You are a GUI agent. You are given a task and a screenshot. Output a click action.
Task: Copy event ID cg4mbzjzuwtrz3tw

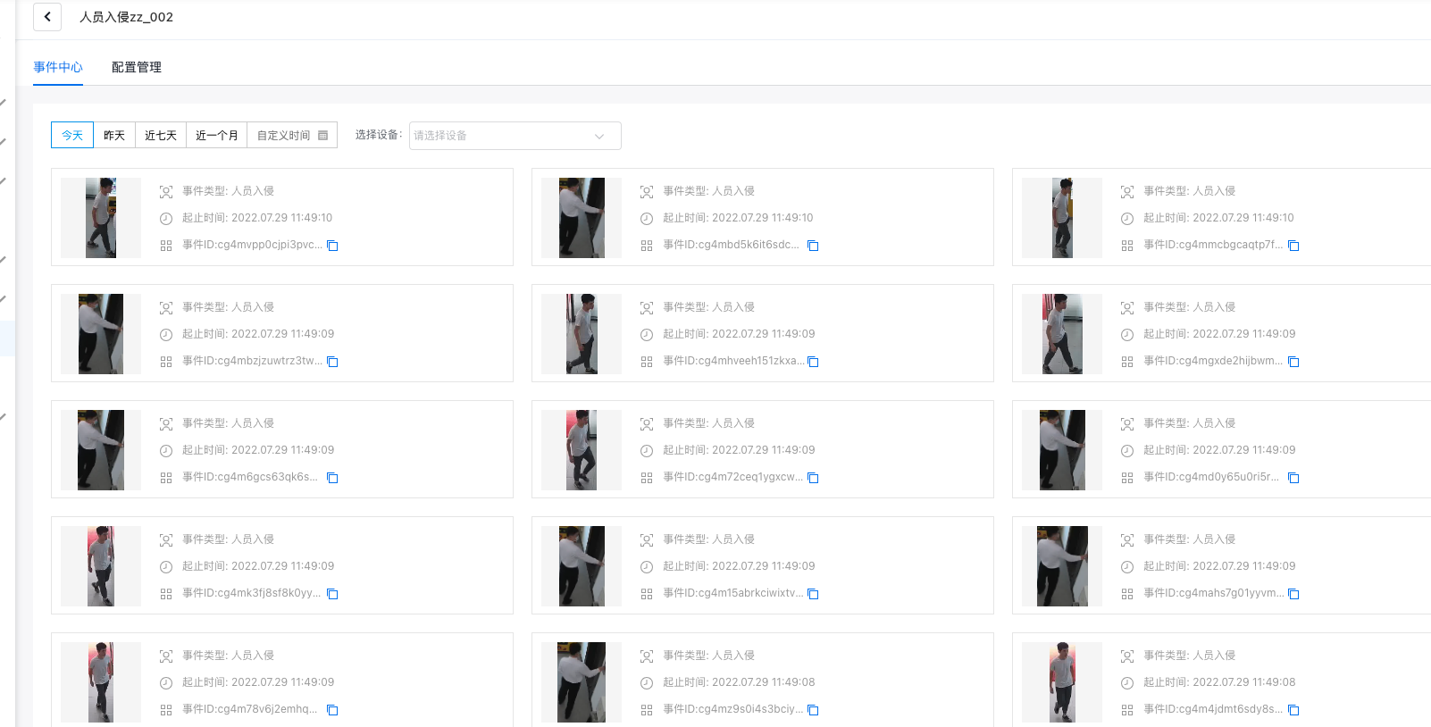[332, 362]
